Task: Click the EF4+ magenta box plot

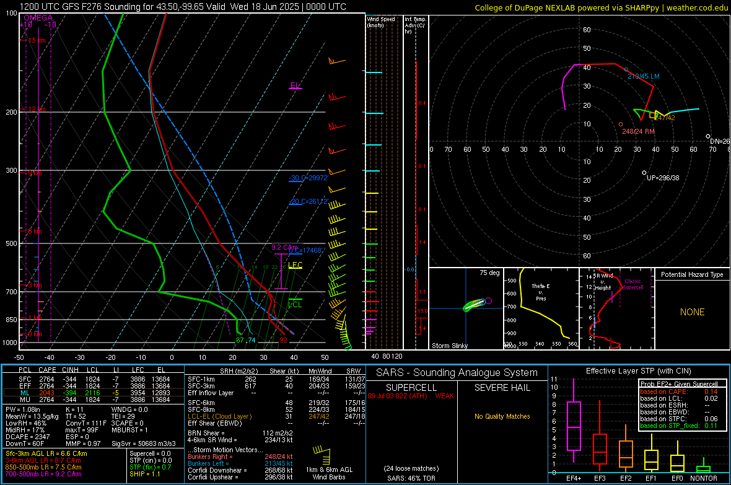Action: [x=574, y=426]
